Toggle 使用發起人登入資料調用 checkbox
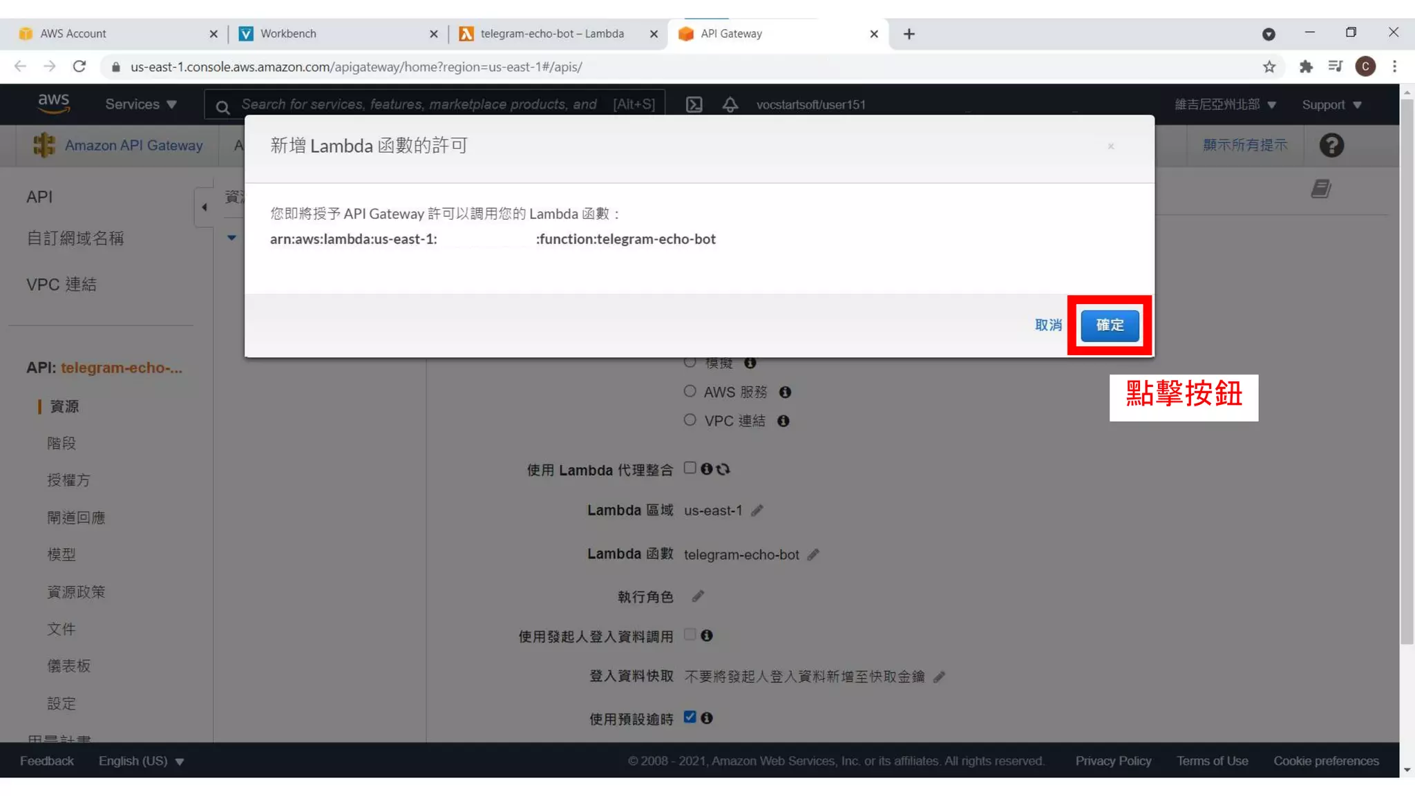Image resolution: width=1415 pixels, height=796 pixels. pyautogui.click(x=690, y=634)
